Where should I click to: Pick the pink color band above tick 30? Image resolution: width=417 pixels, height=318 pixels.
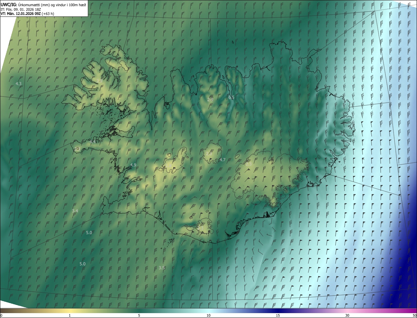[x=347, y=311]
